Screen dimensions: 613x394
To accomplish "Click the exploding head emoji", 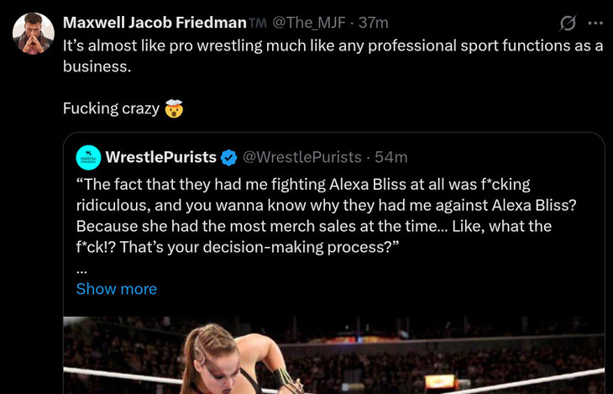I will (x=174, y=108).
